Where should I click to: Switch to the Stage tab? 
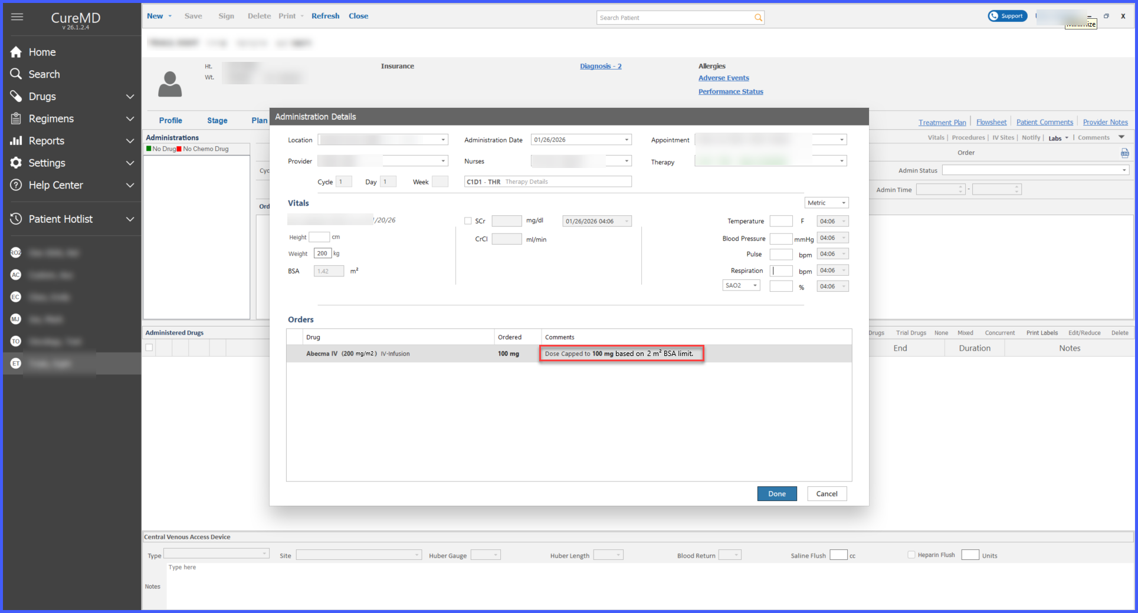pos(217,120)
